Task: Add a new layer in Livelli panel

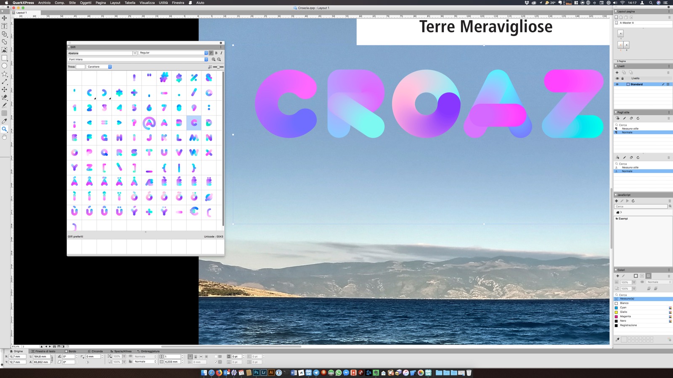Action: pyautogui.click(x=617, y=73)
